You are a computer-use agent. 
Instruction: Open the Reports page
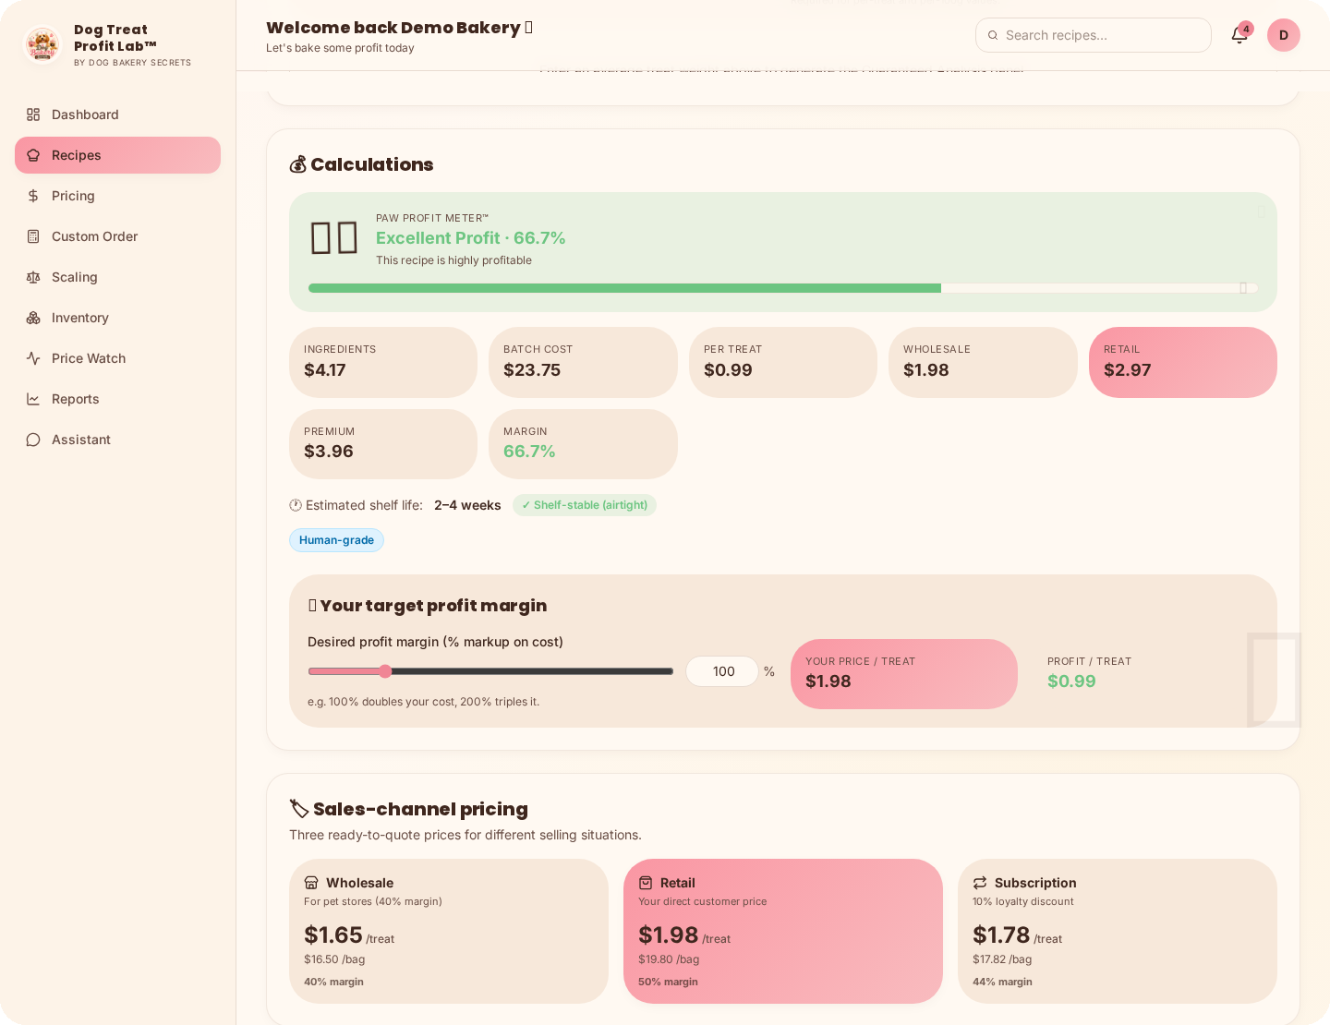click(x=117, y=399)
